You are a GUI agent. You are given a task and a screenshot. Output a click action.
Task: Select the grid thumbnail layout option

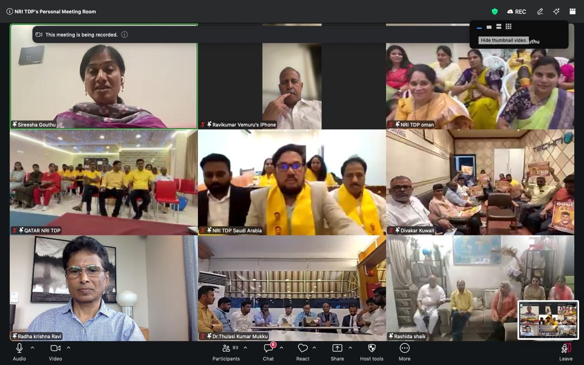point(508,27)
